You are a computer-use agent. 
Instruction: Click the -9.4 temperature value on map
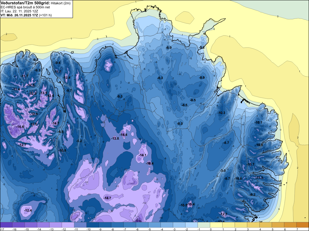click(x=58, y=63)
